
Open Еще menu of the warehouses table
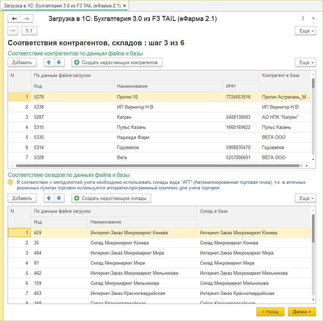click(305, 198)
